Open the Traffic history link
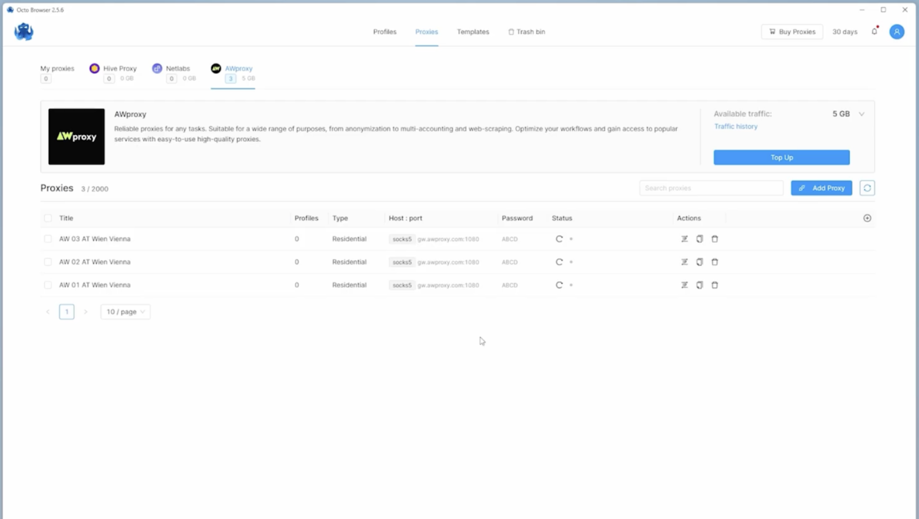 (736, 127)
